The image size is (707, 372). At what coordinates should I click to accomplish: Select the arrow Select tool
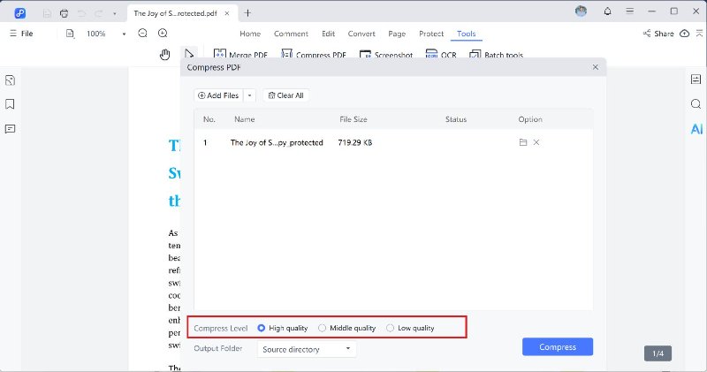click(189, 54)
